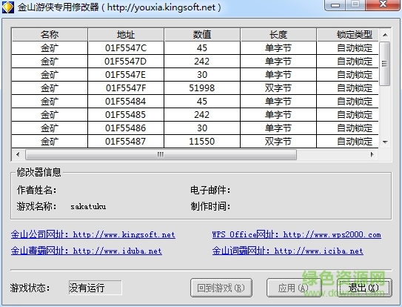Select address cell 01F5547C
Viewport: 402px width, 307px height.
tap(126, 48)
